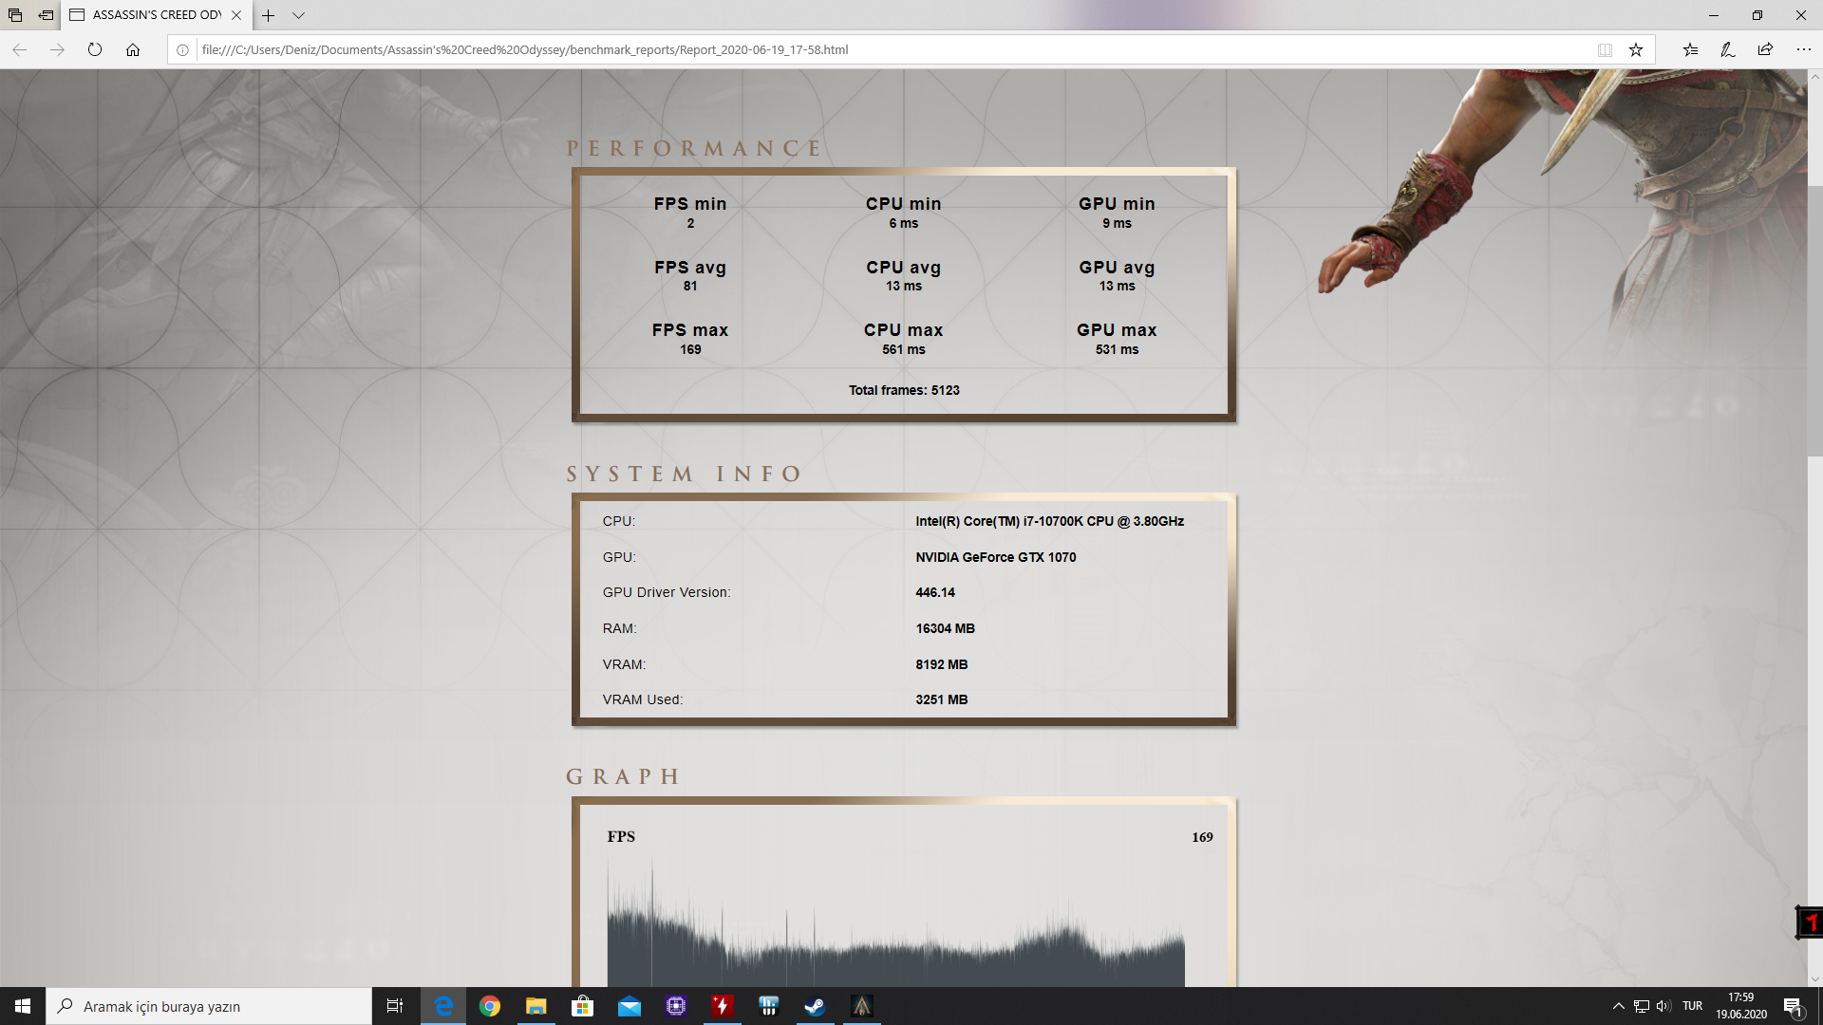
Task: Click the browser Forward arrow
Action: click(57, 49)
